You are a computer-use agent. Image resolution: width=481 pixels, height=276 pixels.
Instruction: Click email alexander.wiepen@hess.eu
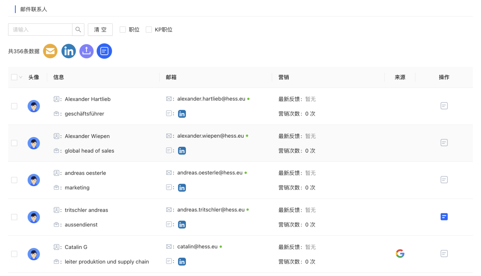click(210, 136)
